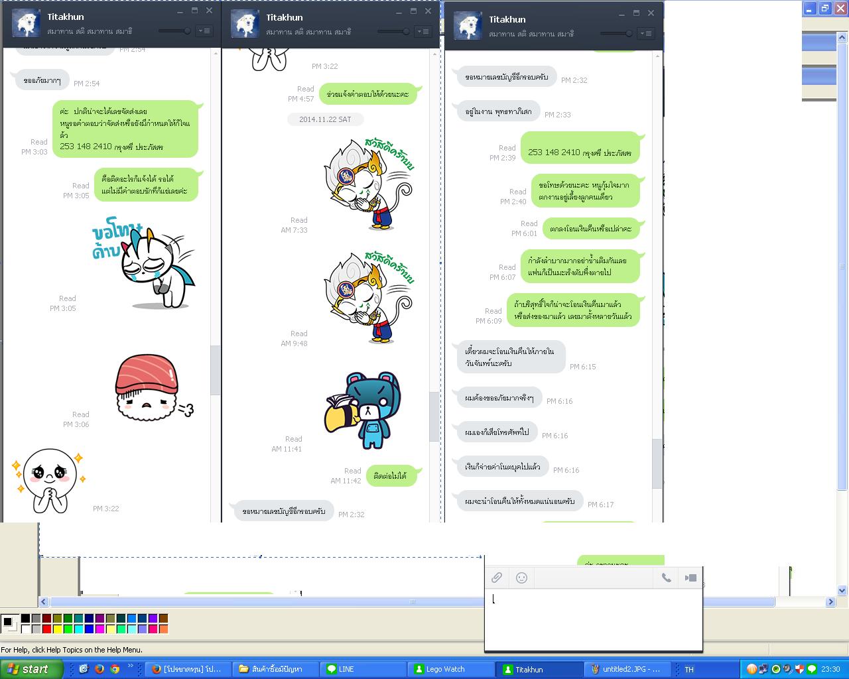Switch to the Firefox [โปรขาดทุน] taskbar button
This screenshot has height=679, width=849.
click(188, 669)
